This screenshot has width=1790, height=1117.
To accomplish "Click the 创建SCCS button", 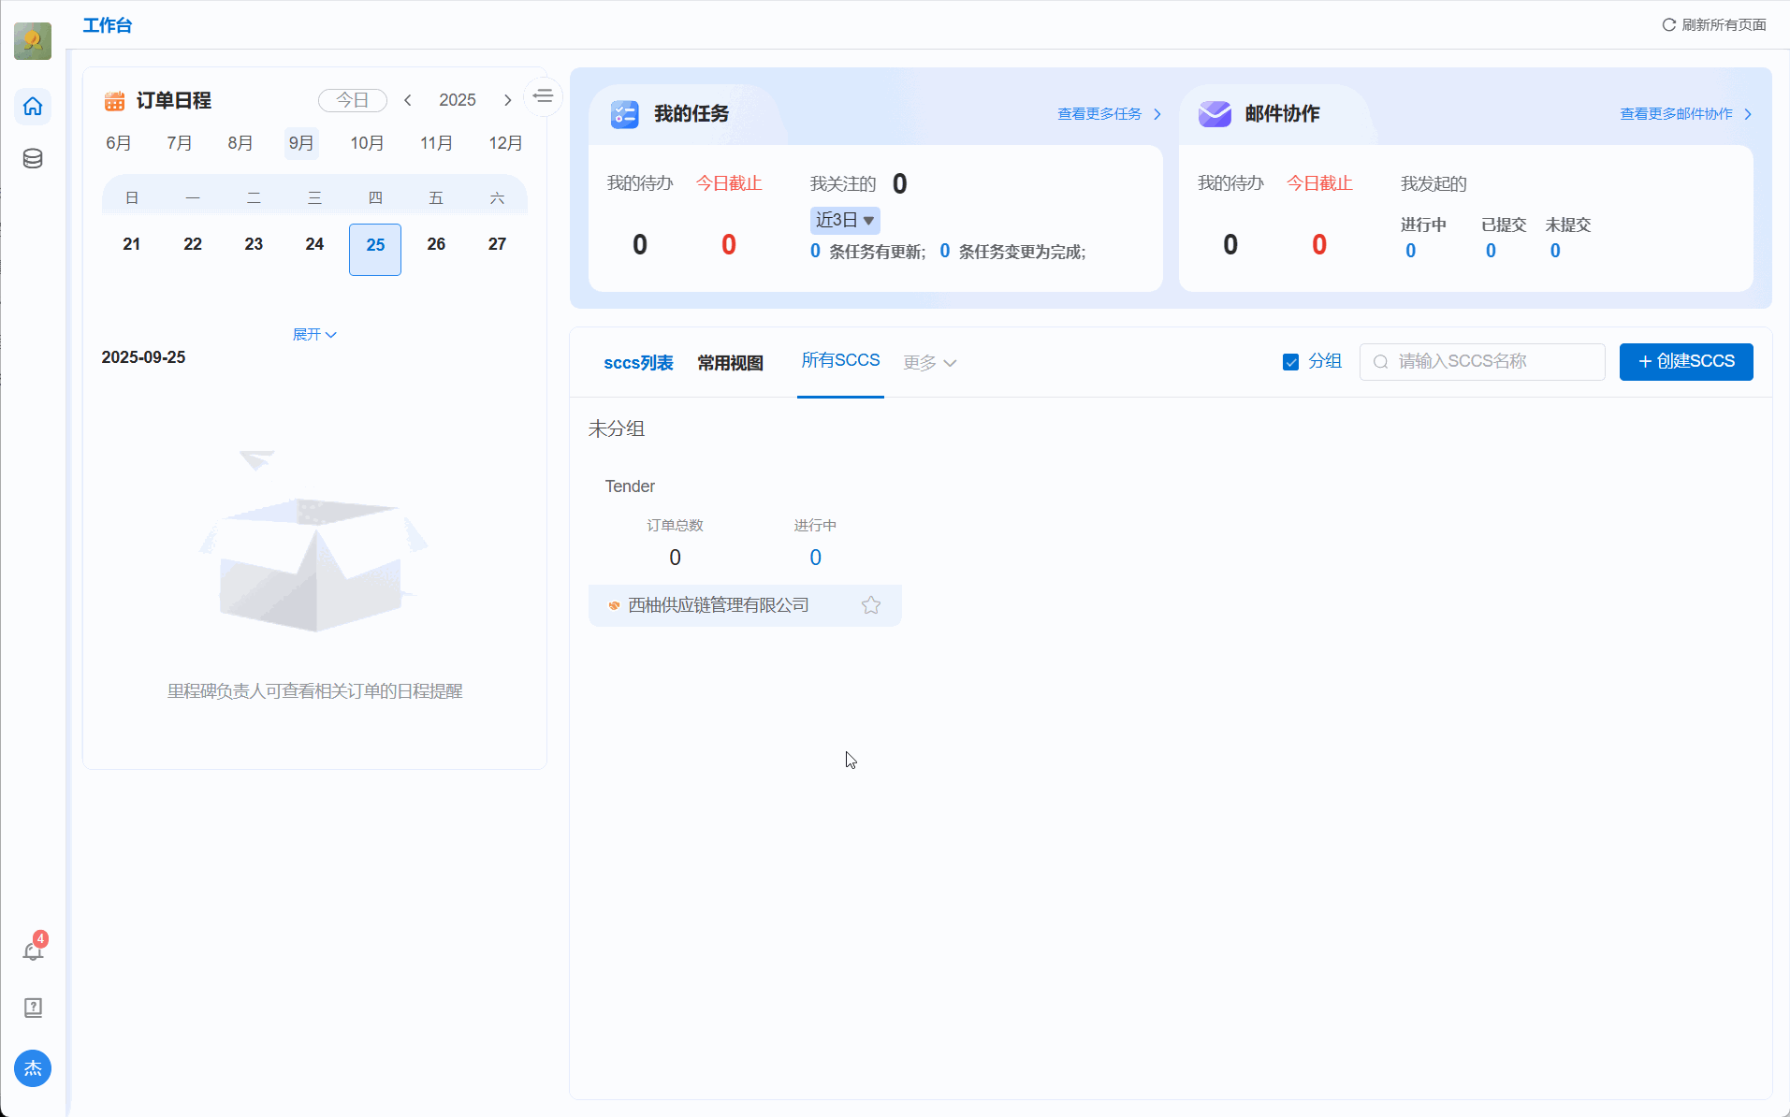I will click(1685, 362).
